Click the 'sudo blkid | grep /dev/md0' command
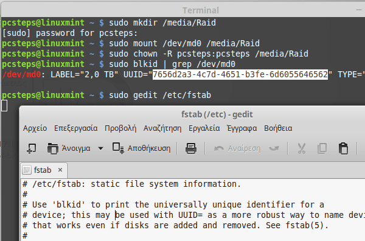 (172, 65)
